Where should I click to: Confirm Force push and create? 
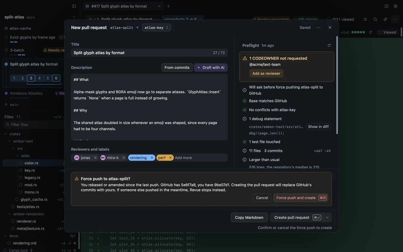point(301,198)
